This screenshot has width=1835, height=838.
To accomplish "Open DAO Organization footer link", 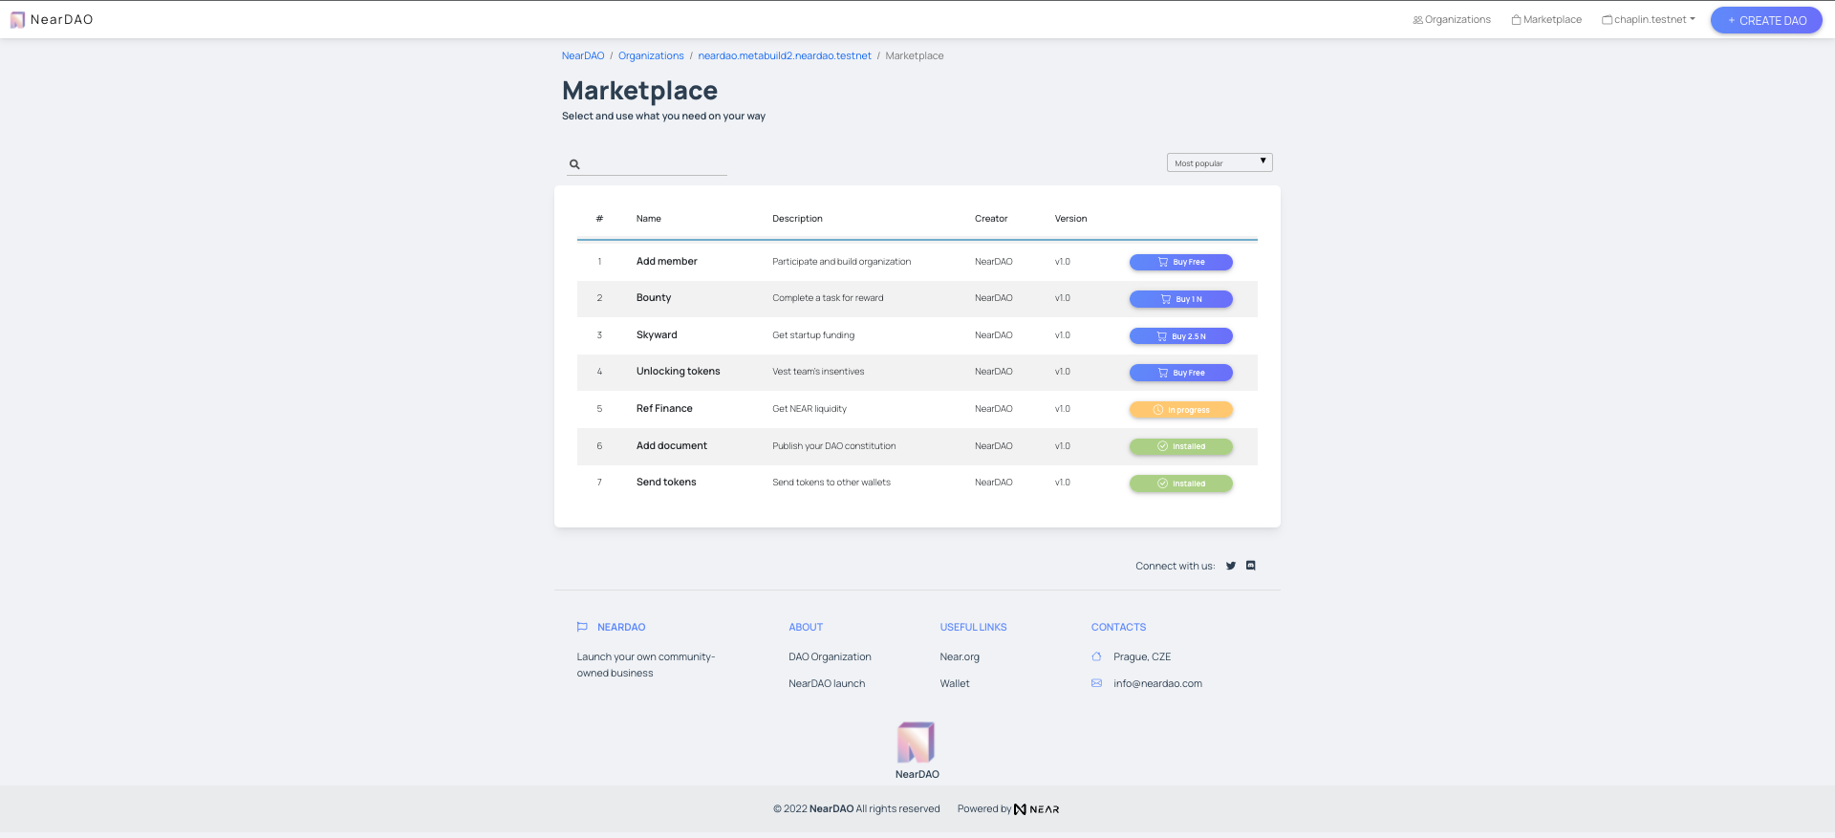I will [x=830, y=657].
